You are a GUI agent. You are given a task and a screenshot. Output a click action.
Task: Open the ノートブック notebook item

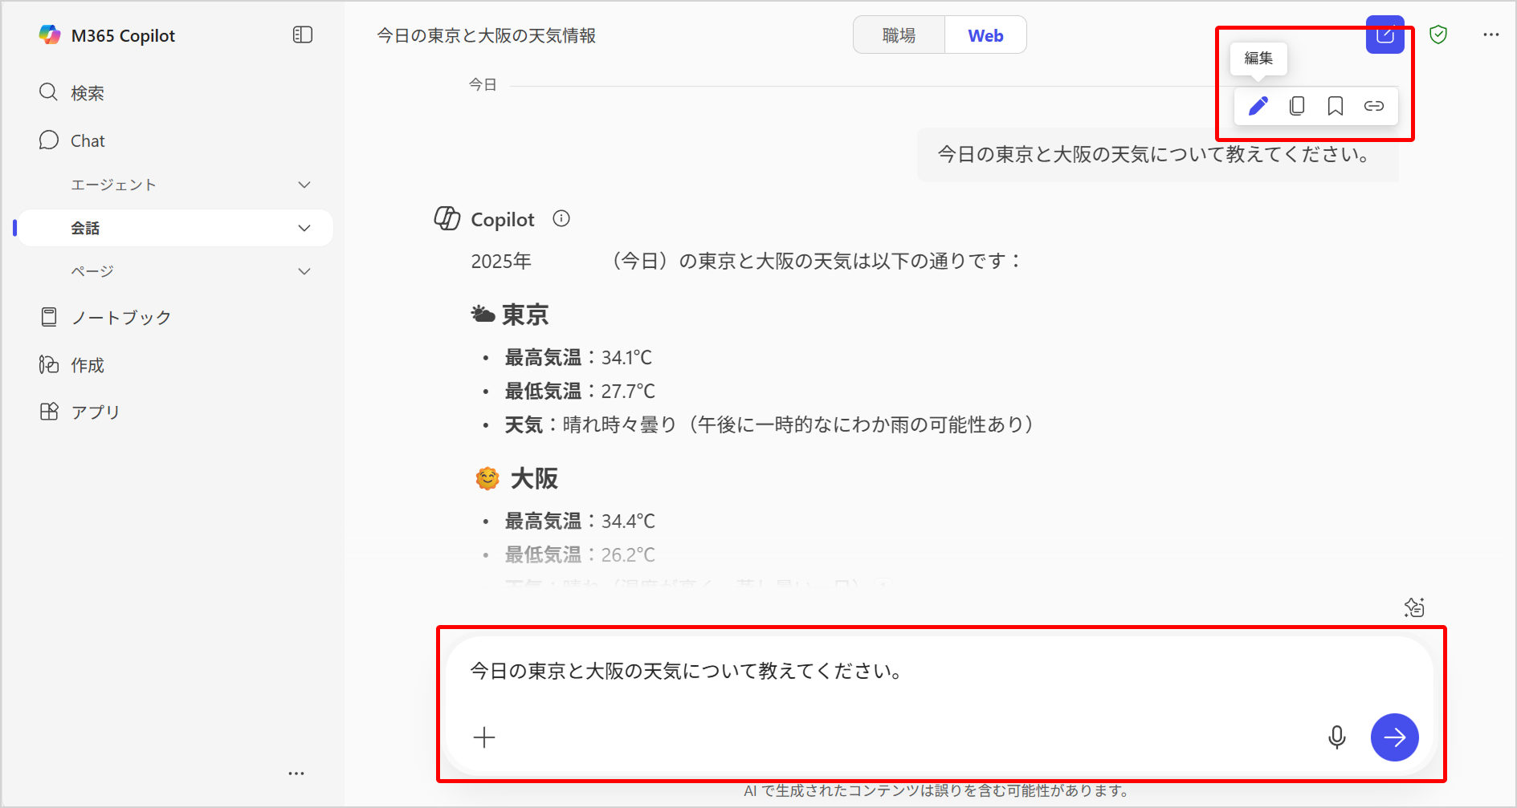tap(105, 317)
